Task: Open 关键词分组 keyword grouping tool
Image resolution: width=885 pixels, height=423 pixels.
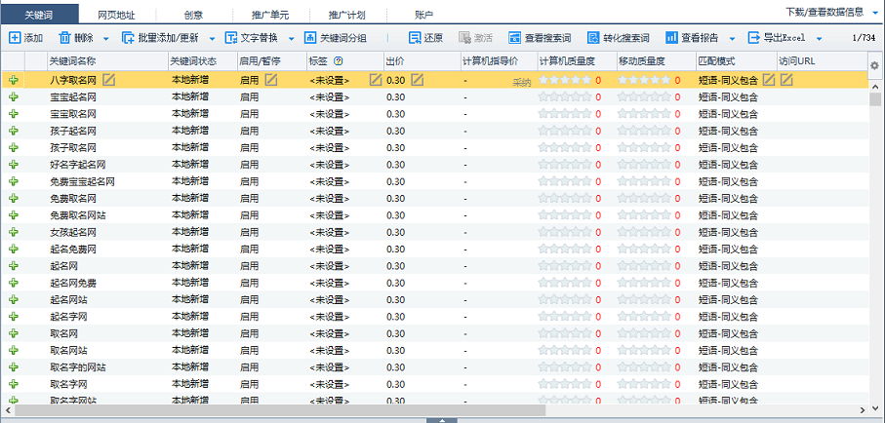Action: tap(336, 38)
